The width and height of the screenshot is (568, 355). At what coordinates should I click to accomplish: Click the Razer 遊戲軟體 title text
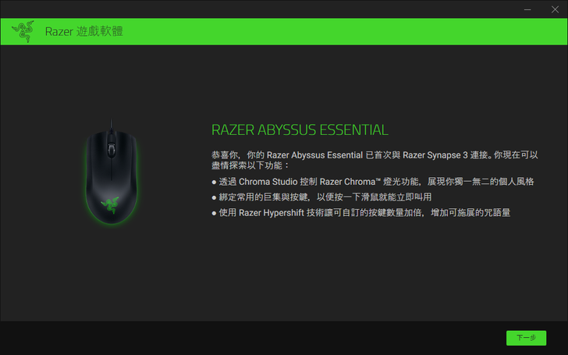pos(84,31)
